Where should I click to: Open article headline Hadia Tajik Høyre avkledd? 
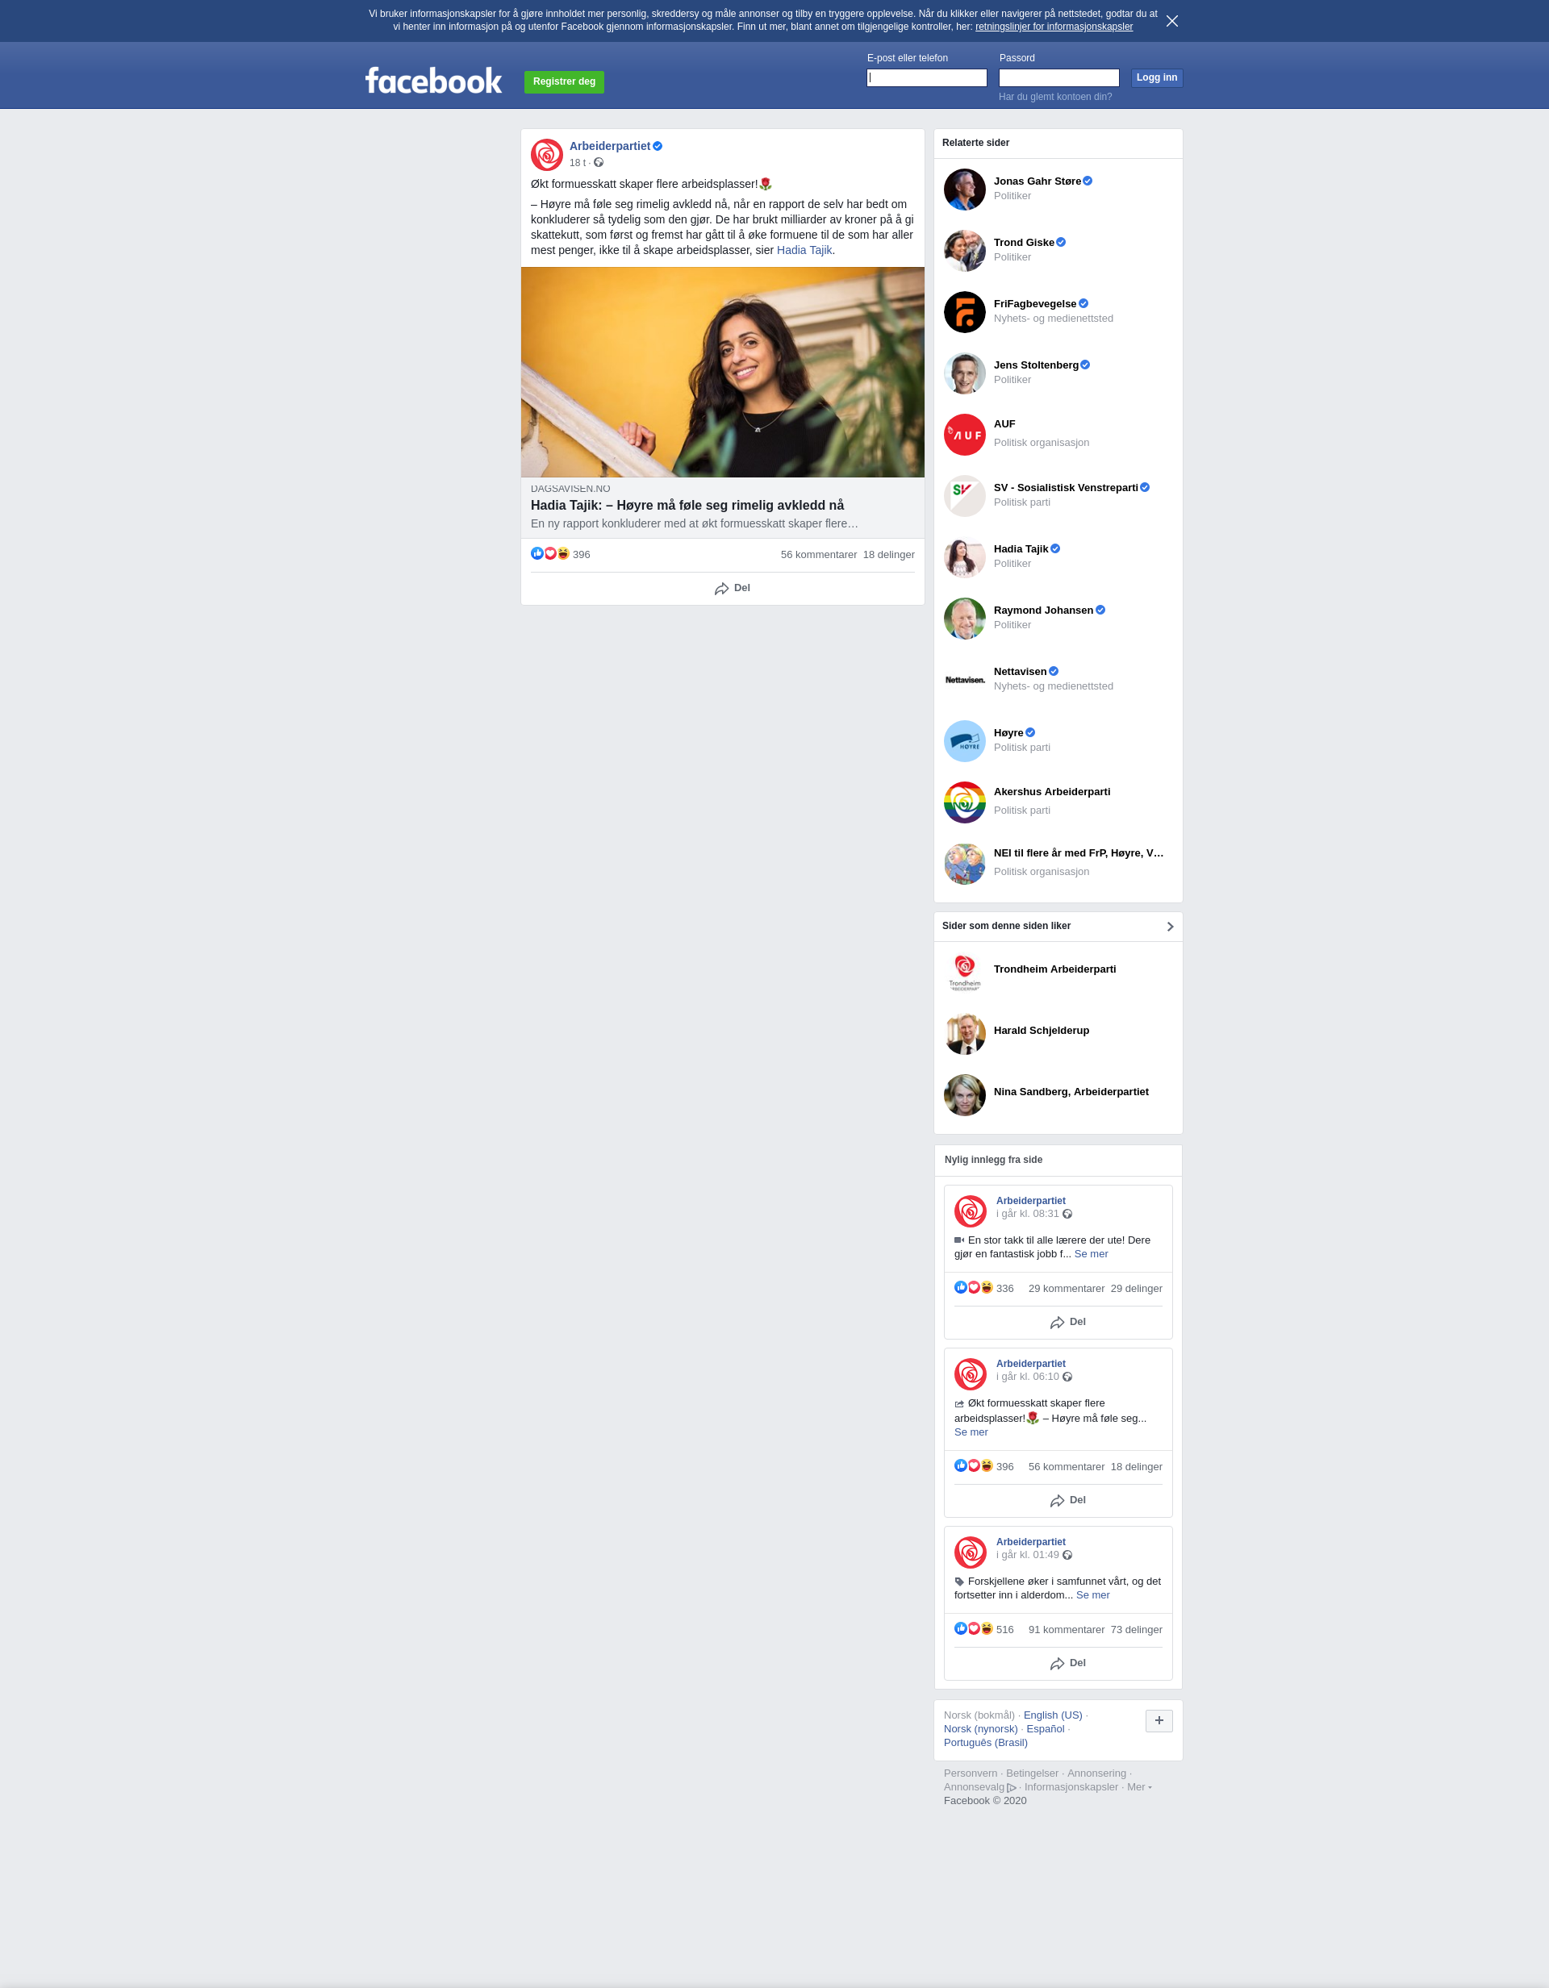687,505
